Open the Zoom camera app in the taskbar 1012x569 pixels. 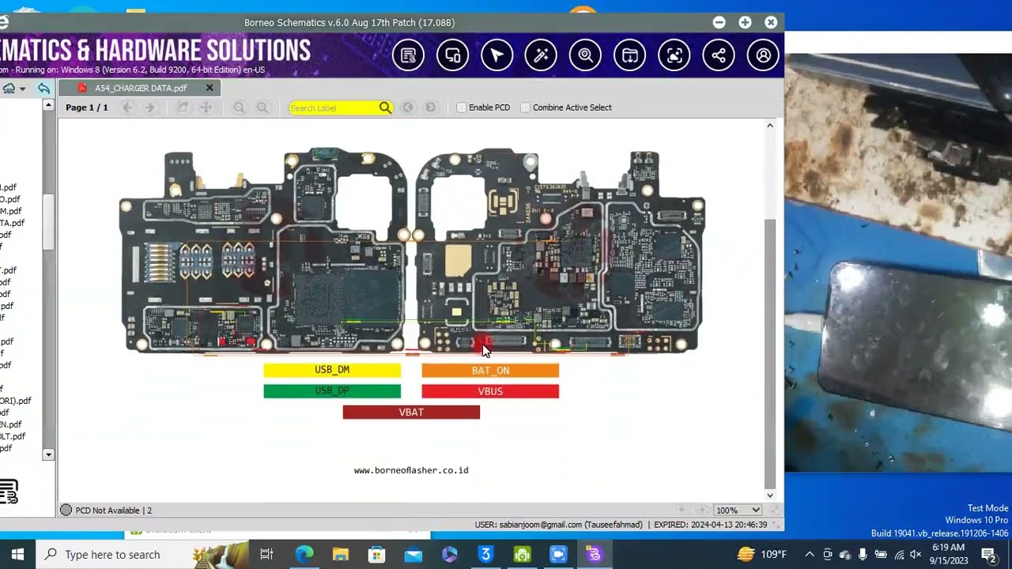tap(558, 555)
